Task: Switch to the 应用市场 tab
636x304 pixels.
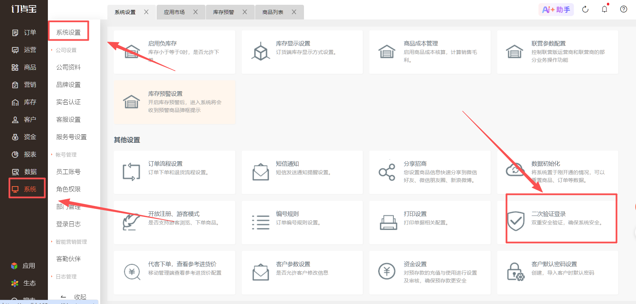Action: 174,12
